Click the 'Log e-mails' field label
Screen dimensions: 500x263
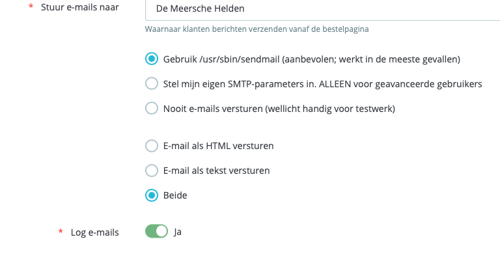tap(94, 232)
